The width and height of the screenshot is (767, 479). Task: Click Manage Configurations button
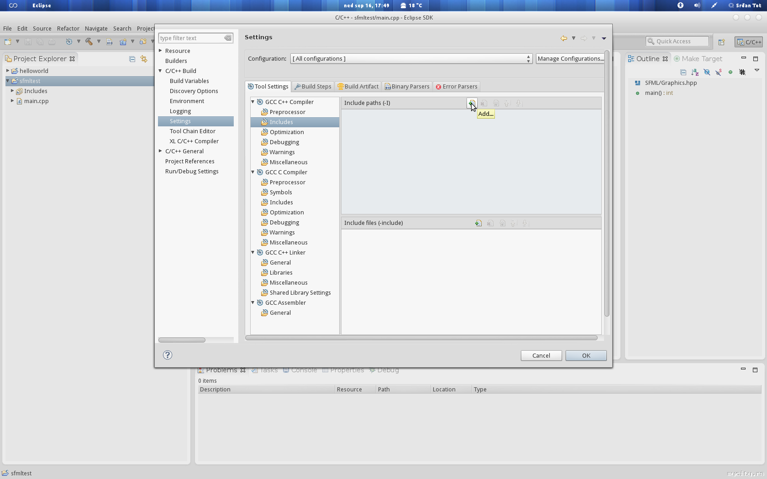coord(570,59)
